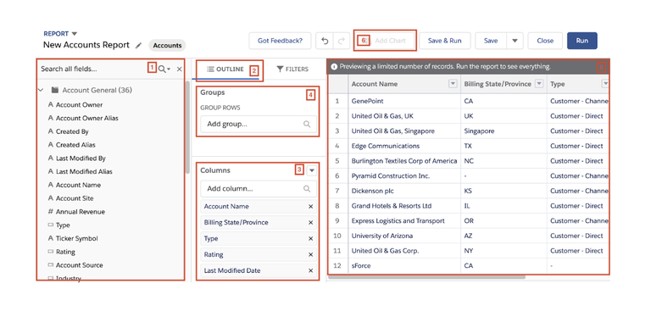651x328 pixels.
Task: Collapse the Account General folder
Action: point(41,90)
